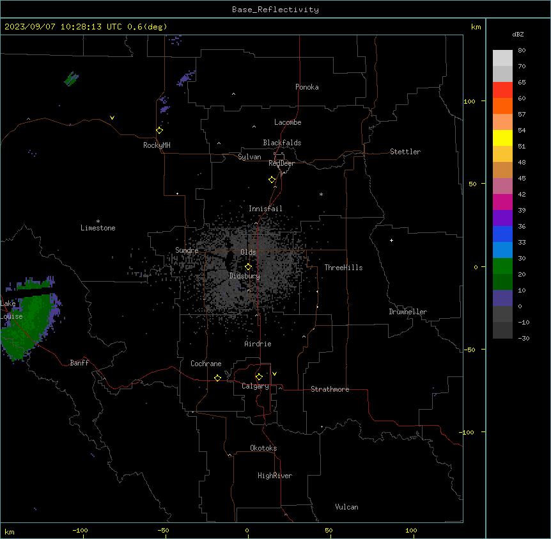Click the -30 value on the dBZ scale
The image size is (551, 539).
click(524, 338)
